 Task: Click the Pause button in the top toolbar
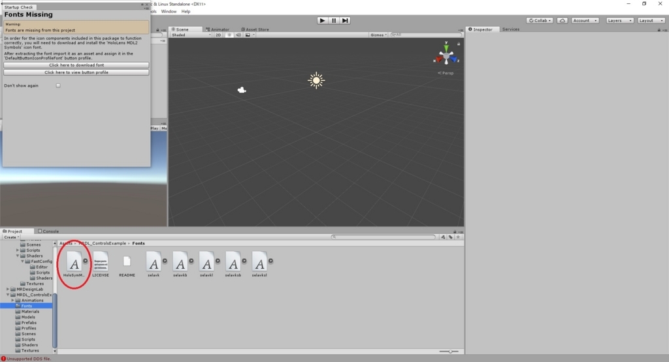[x=334, y=20]
